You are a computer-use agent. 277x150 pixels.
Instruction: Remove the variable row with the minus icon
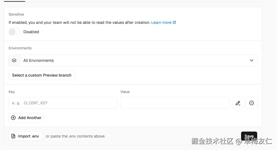[251, 103]
